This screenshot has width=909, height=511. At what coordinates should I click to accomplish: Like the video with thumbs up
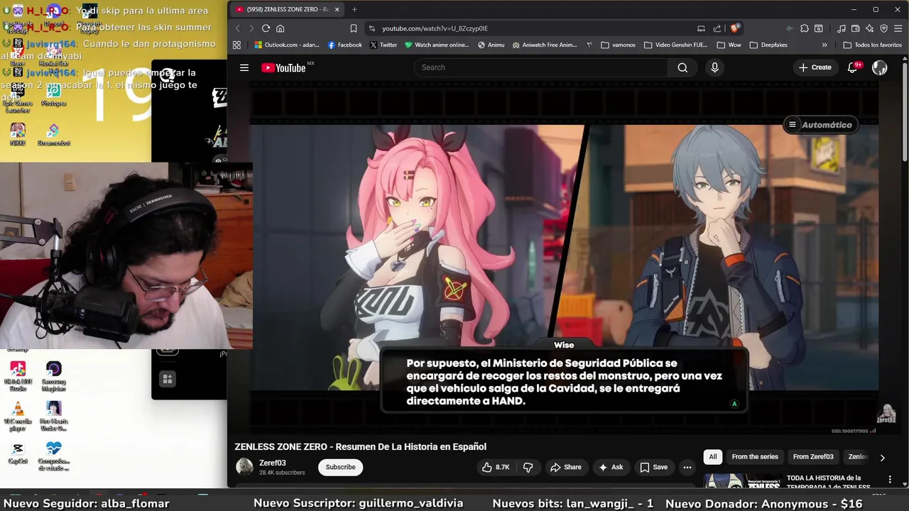click(496, 467)
